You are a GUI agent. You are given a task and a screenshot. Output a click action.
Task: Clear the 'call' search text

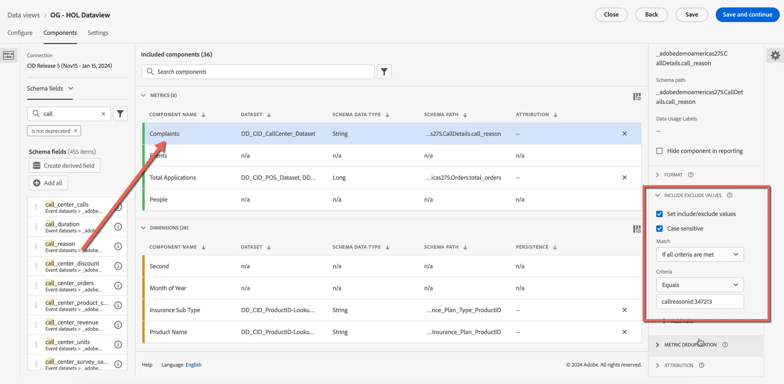coord(103,114)
